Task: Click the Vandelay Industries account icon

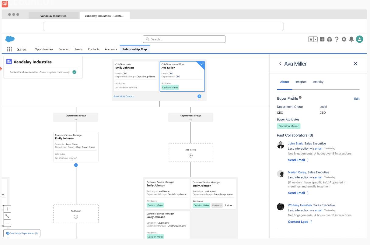Action: pos(9,62)
